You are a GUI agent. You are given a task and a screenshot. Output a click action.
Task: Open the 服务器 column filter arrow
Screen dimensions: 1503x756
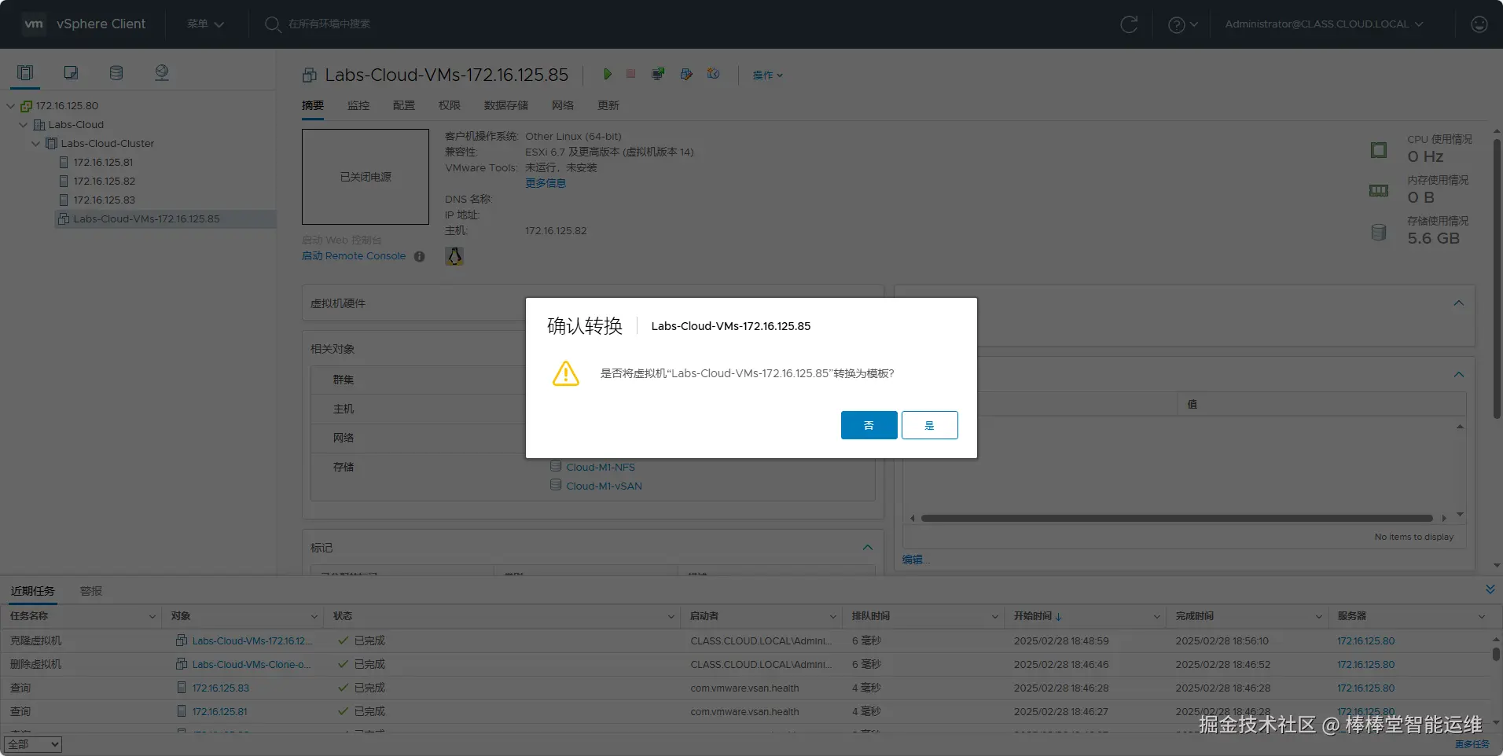[1482, 617]
